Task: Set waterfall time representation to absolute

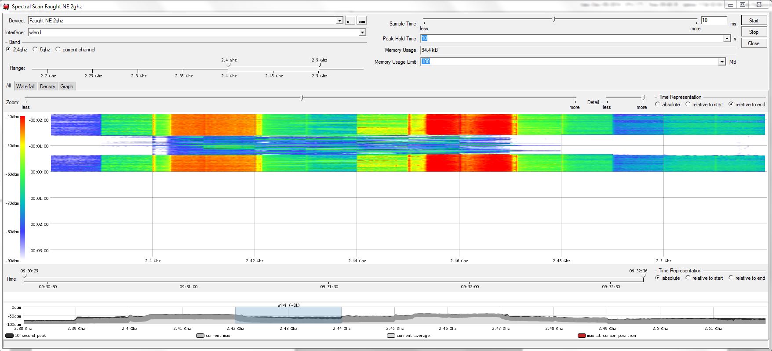Action: pos(658,105)
